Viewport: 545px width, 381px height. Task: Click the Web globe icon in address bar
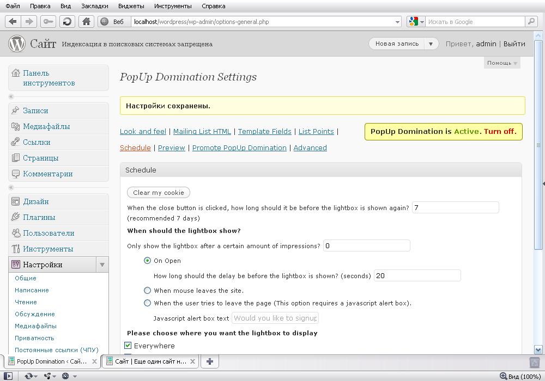(104, 22)
